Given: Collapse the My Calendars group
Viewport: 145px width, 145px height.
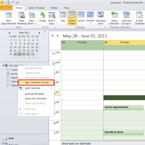Looking at the screenshot, I should click(x=3, y=66).
